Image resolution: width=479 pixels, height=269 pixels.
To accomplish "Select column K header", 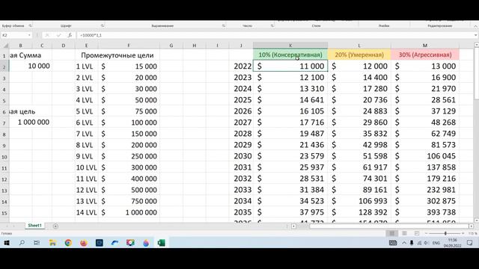I will [x=290, y=46].
